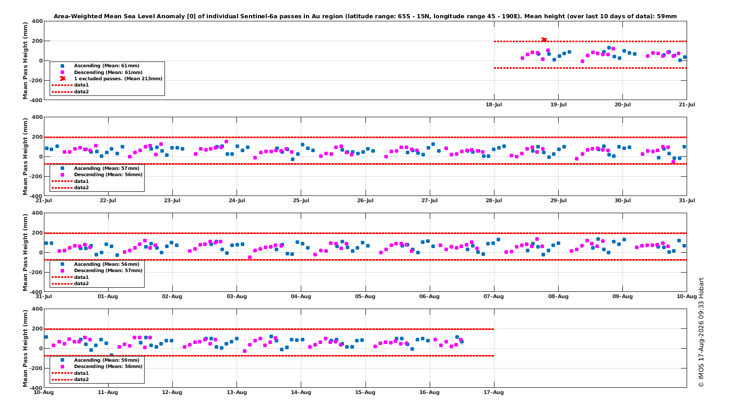This screenshot has width=731, height=417.
Task: Click the '04-Aug' axis tick label
Action: click(301, 297)
